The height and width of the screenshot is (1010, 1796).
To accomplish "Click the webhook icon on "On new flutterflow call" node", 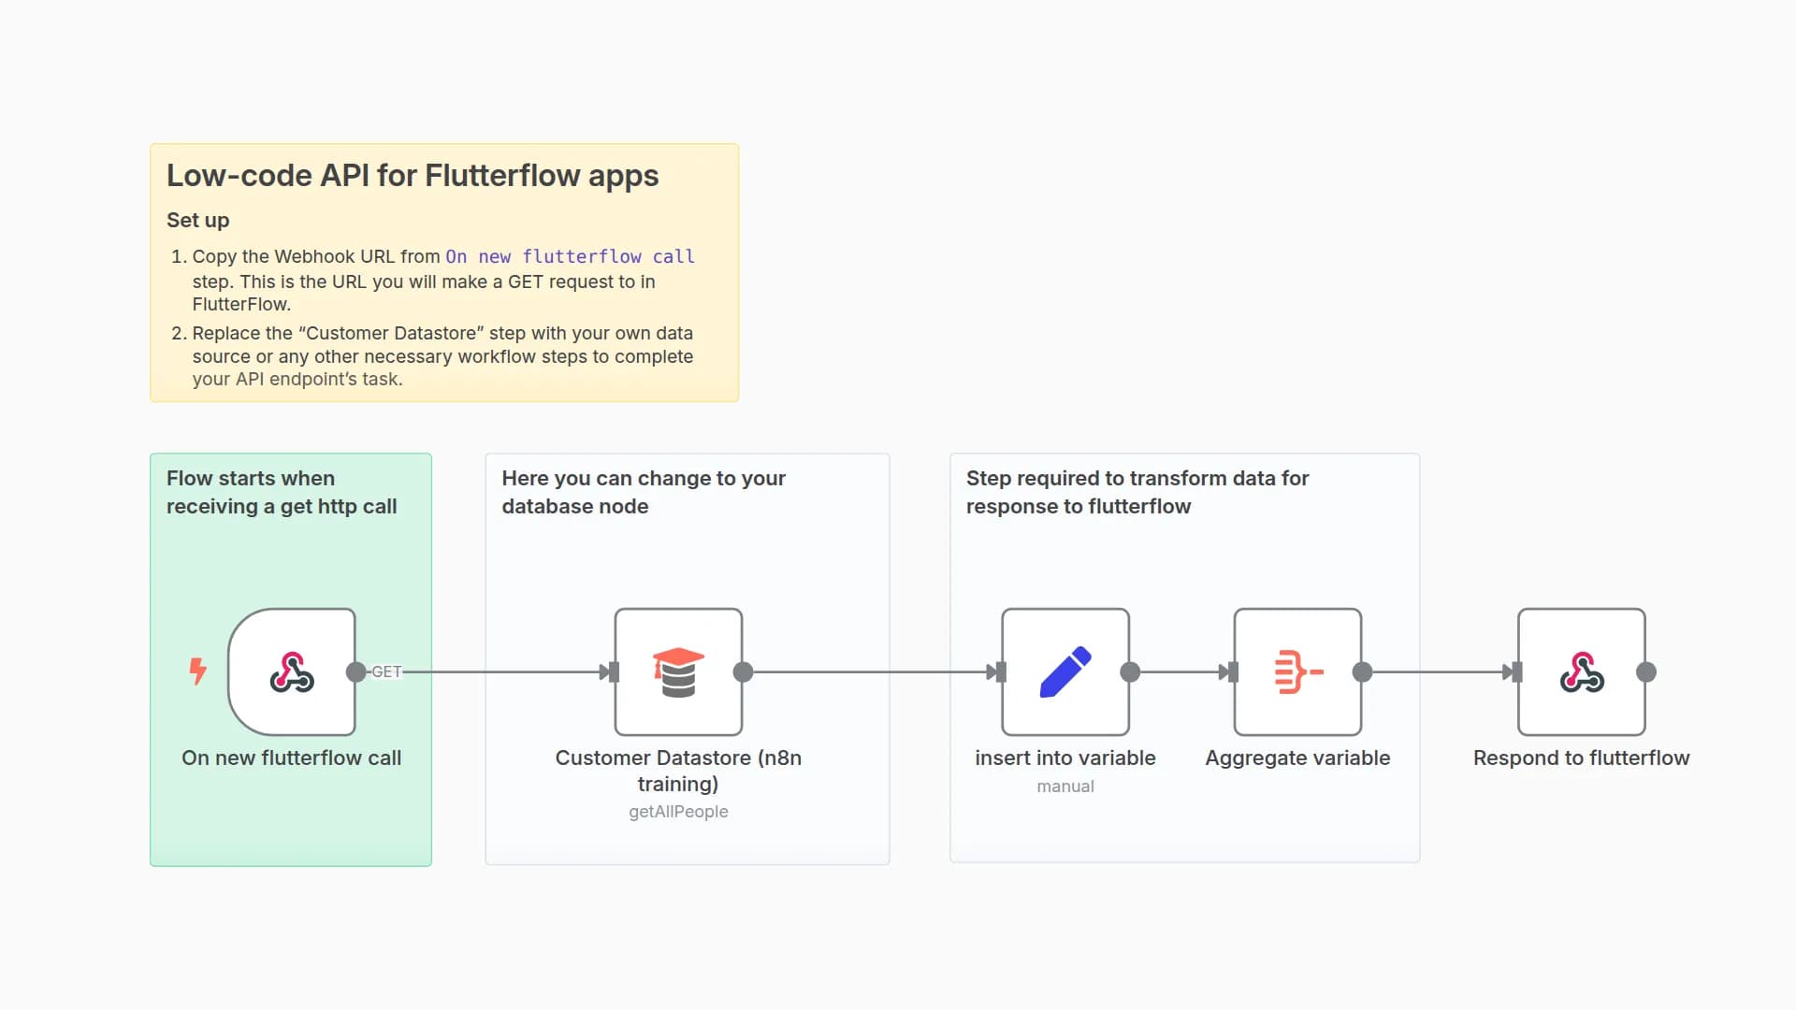I will click(x=291, y=671).
